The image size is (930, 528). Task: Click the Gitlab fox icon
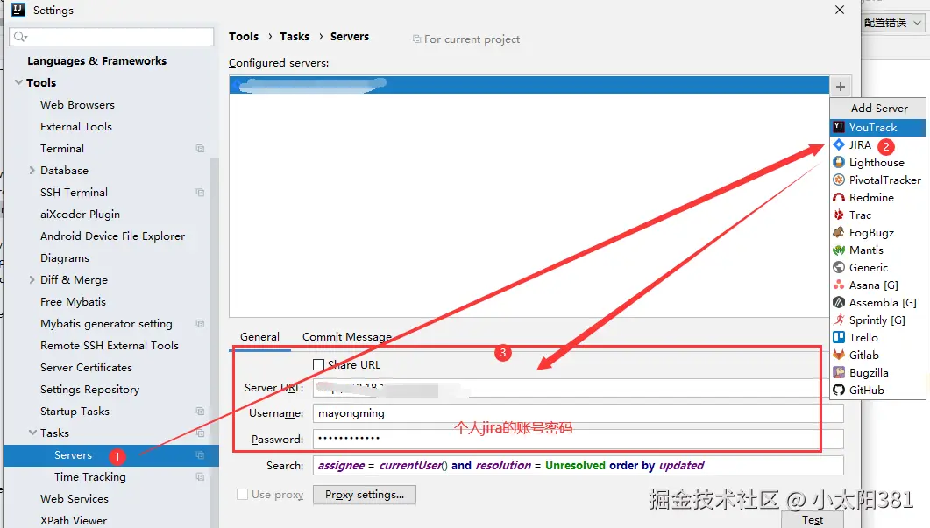point(839,355)
